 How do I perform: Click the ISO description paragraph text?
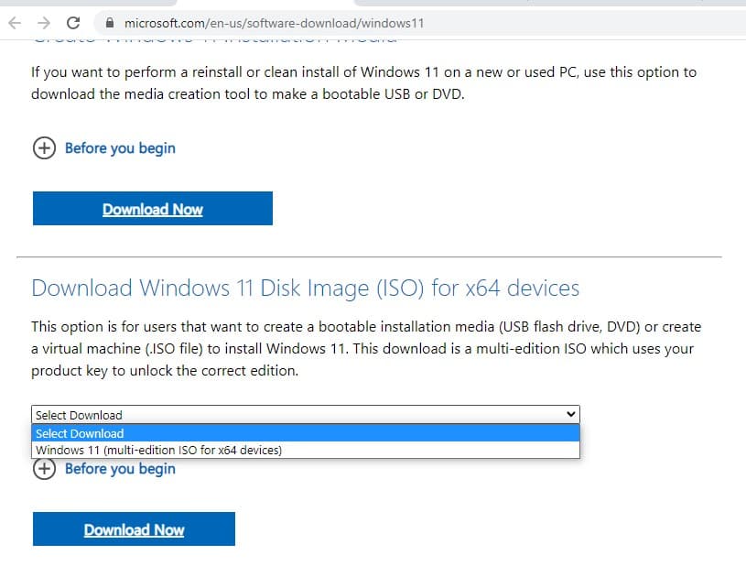tap(366, 349)
